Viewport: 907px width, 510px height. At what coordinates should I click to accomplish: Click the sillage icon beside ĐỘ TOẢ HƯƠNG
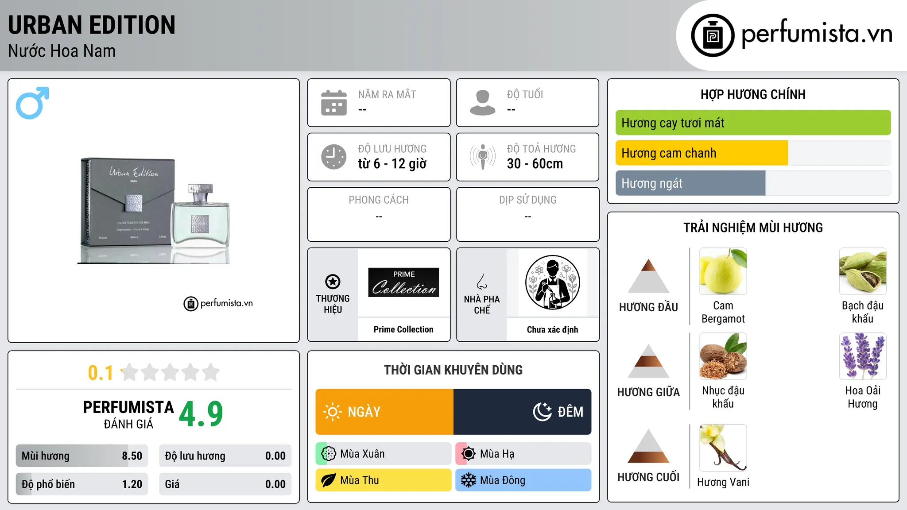[x=483, y=157]
